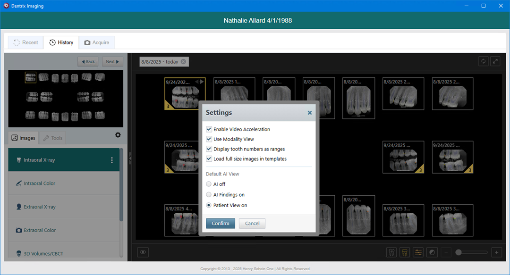Screen dimensions: 510x275
Task: Open the Recent tab
Action: (25, 42)
